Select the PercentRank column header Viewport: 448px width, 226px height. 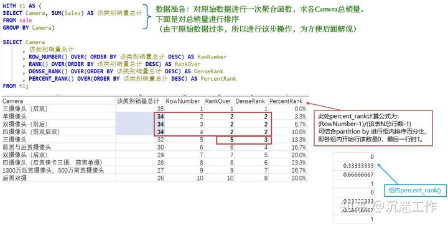pos(287,101)
